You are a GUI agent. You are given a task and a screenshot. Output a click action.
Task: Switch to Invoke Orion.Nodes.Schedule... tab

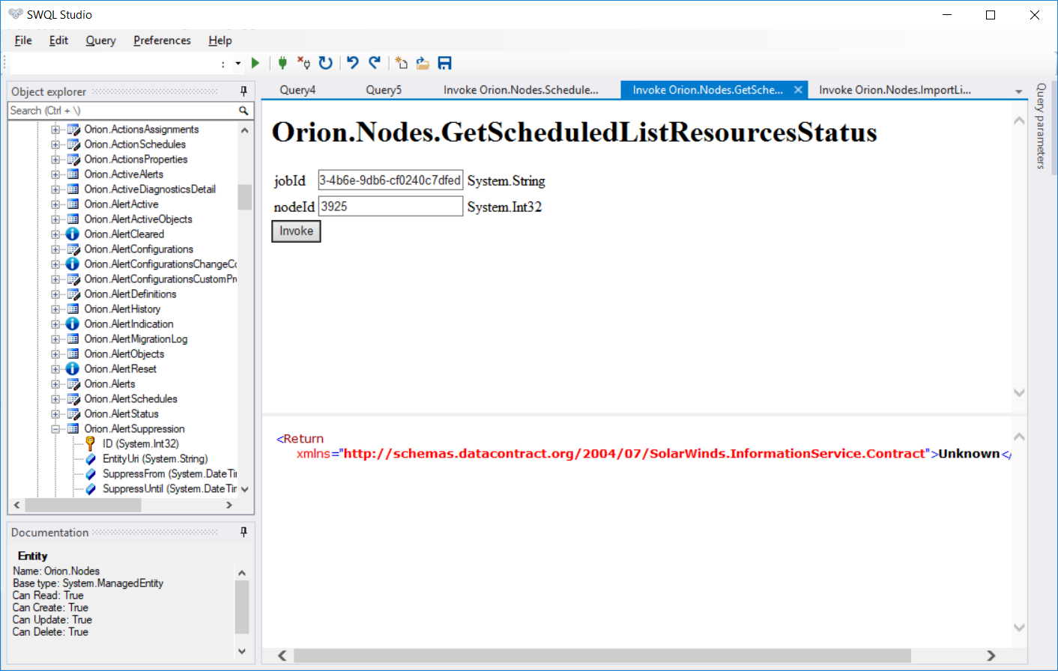[x=521, y=90]
